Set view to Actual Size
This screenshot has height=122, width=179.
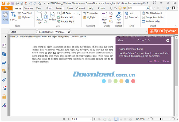tap(40, 18)
